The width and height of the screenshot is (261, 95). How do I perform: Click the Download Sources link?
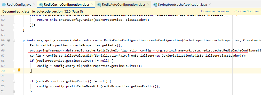[x=215, y=11]
